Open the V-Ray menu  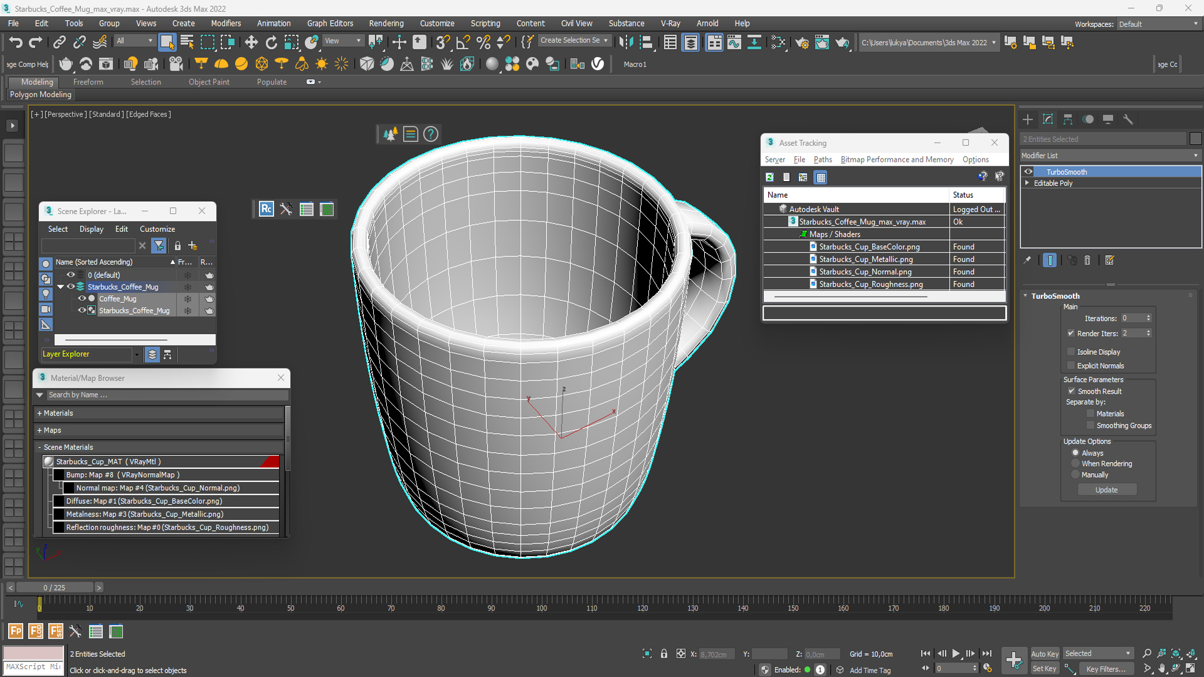click(670, 23)
